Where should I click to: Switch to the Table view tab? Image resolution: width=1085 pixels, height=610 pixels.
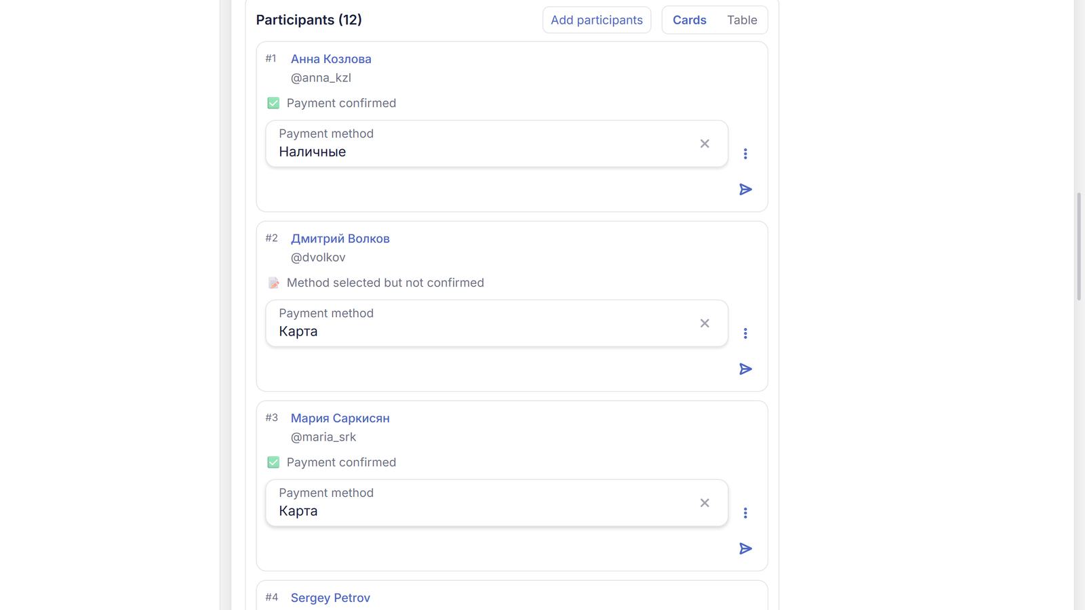[x=742, y=20]
